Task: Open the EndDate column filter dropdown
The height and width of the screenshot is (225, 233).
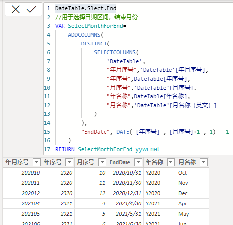Action: point(138,162)
